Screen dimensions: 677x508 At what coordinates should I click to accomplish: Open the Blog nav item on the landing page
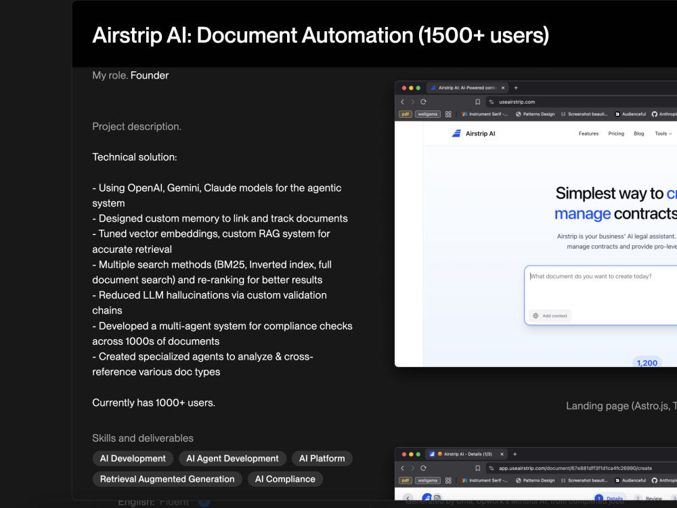639,133
